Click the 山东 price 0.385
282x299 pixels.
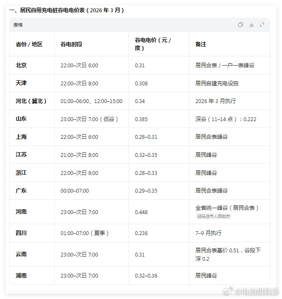[x=141, y=119]
